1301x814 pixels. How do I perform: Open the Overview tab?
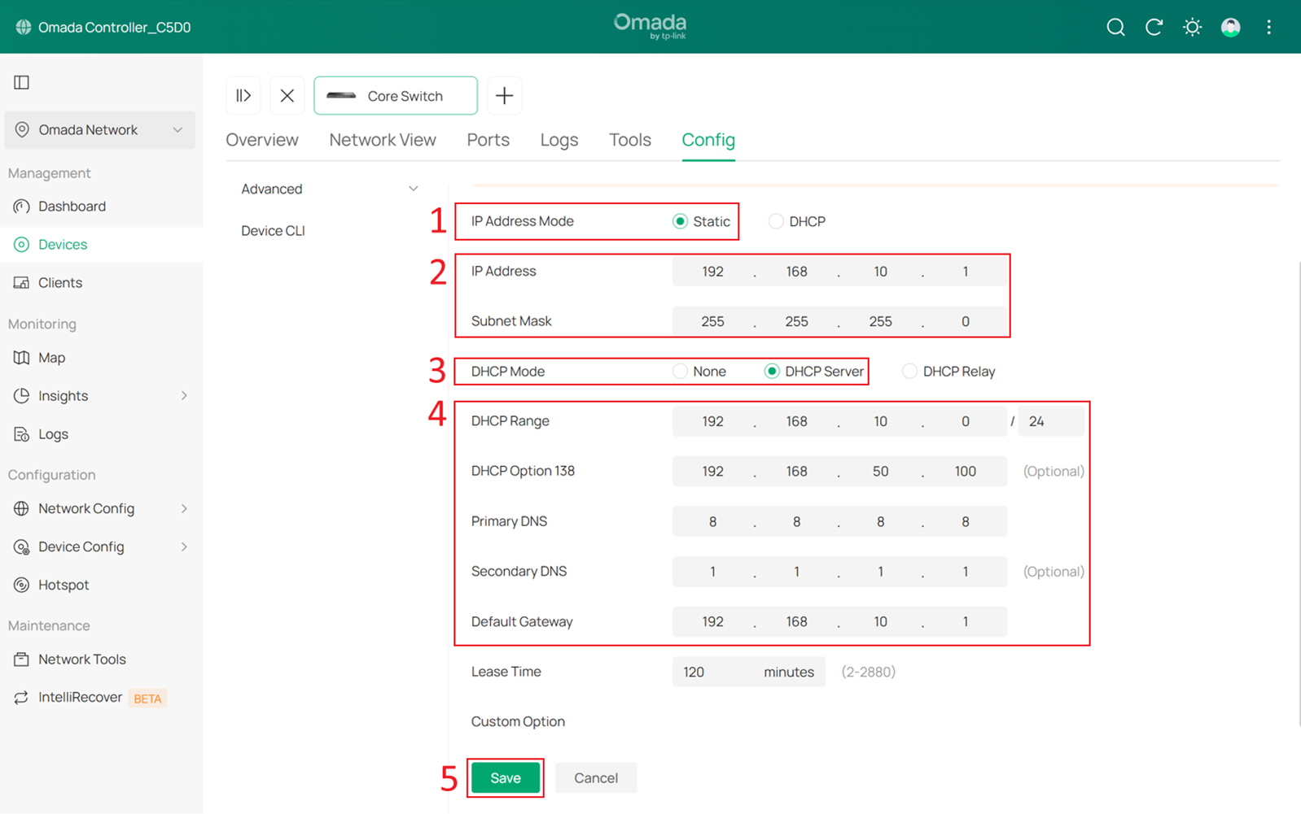[x=262, y=140]
